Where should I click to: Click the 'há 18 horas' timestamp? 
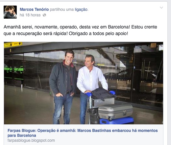pyautogui.click(x=30, y=15)
